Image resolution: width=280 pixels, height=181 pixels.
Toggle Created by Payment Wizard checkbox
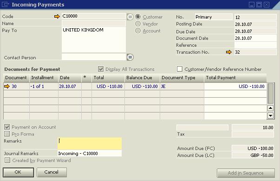7,160
